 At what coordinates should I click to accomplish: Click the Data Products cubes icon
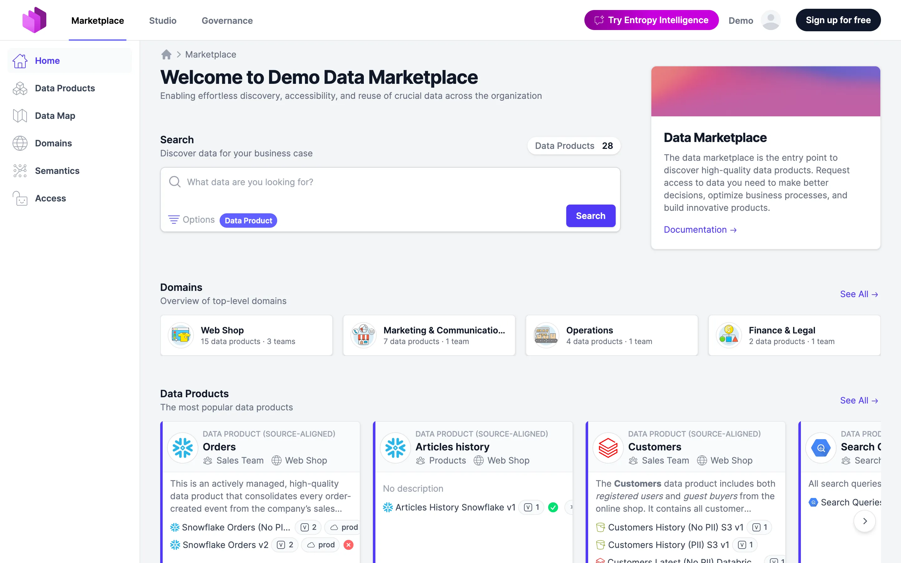[x=20, y=88]
